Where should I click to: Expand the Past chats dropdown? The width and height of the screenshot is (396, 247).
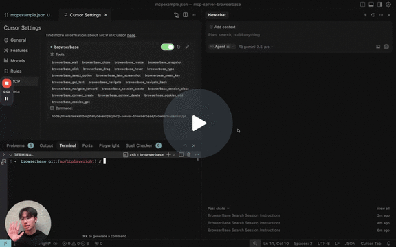coord(219,209)
